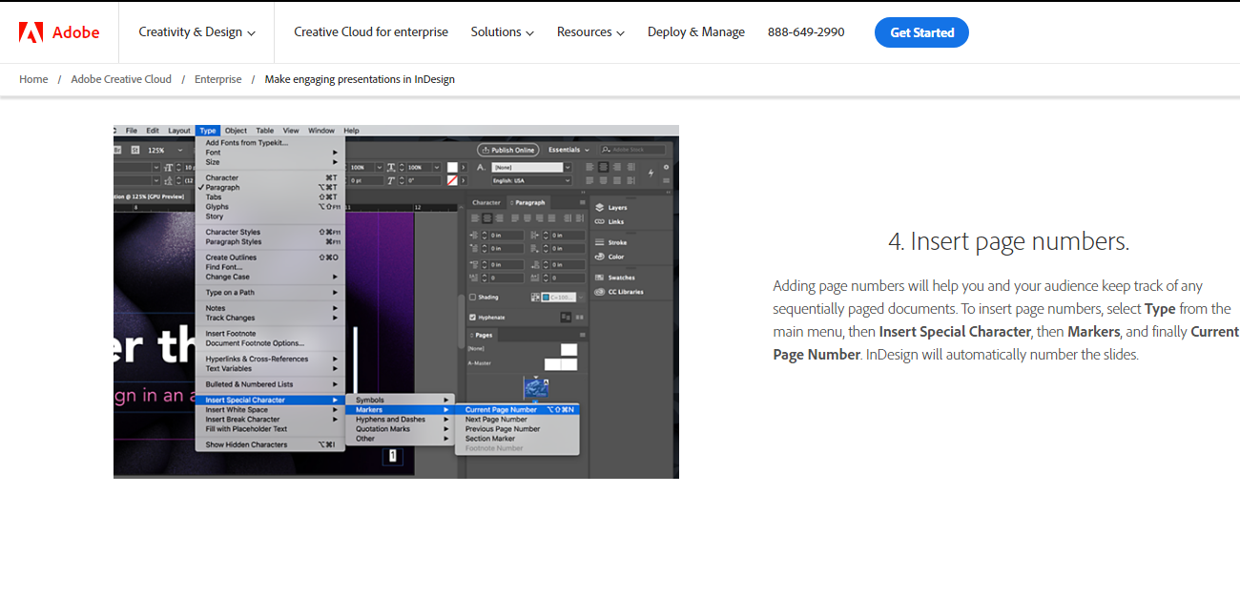Open the Object menu in InDesign

click(x=236, y=131)
